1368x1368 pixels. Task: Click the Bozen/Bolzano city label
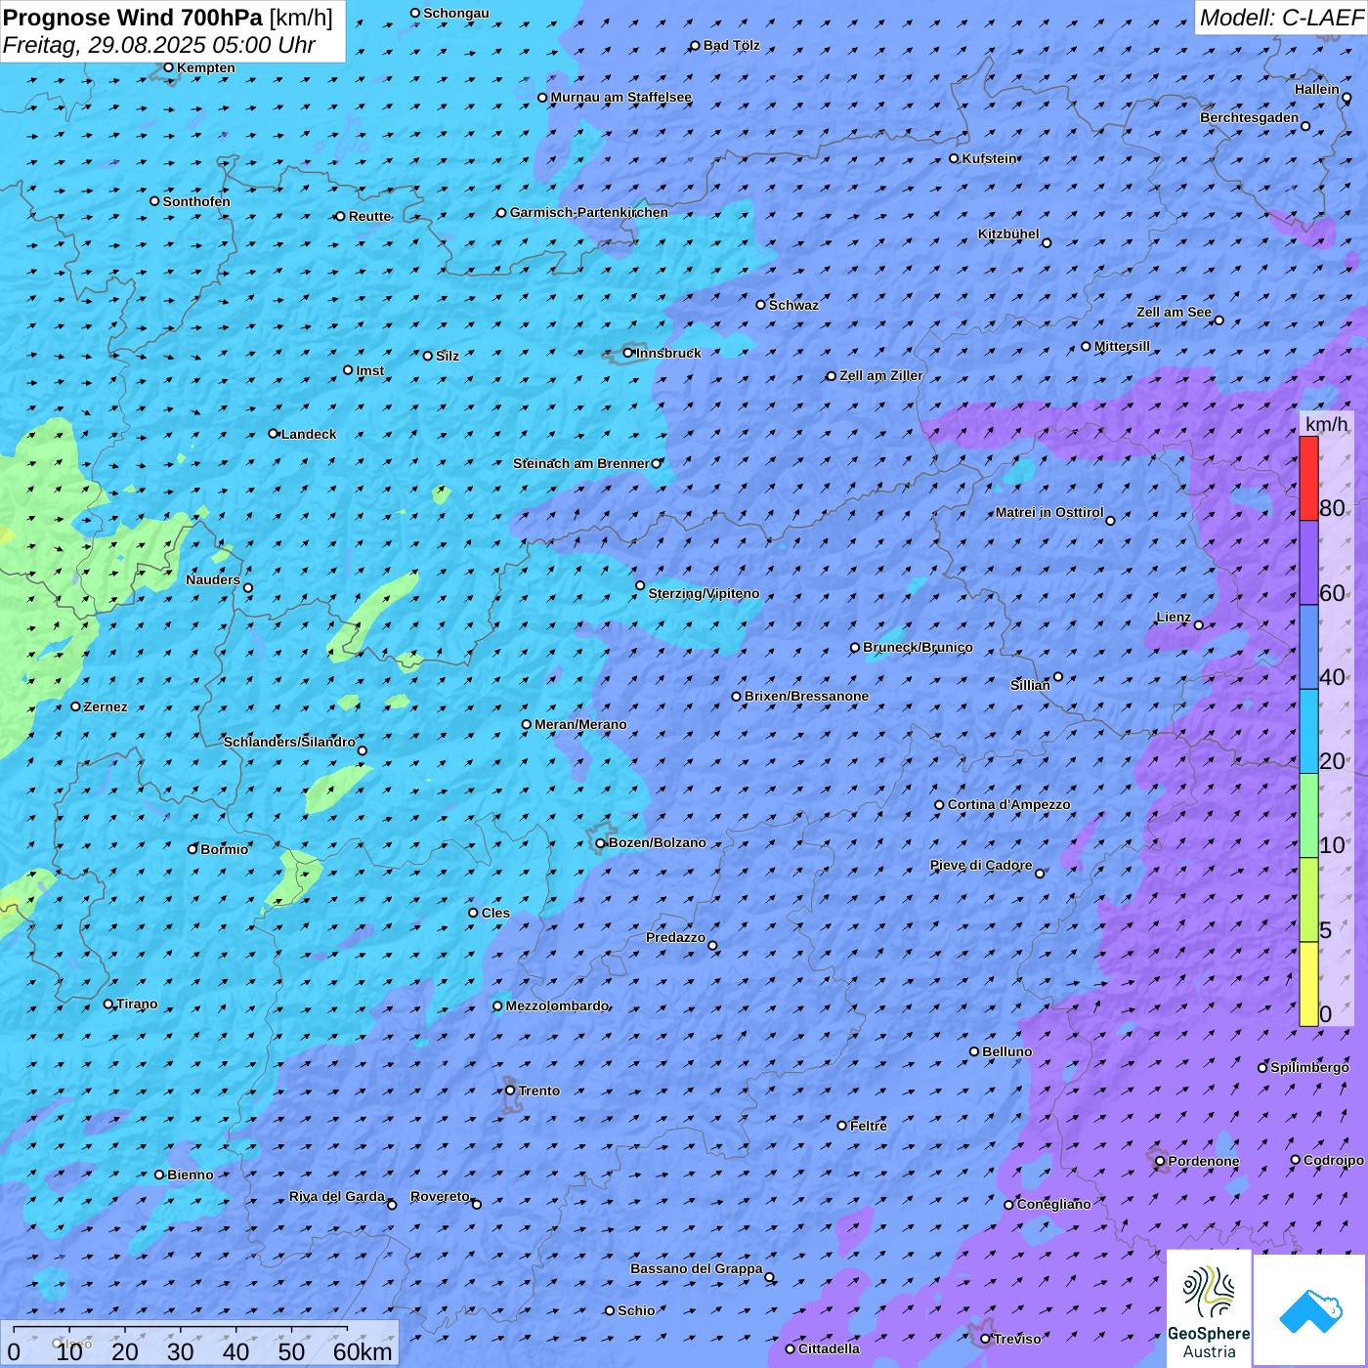657,842
